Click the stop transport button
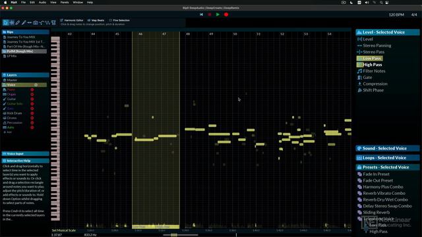The height and width of the screenshot is (237, 422). pyautogui.click(x=210, y=14)
